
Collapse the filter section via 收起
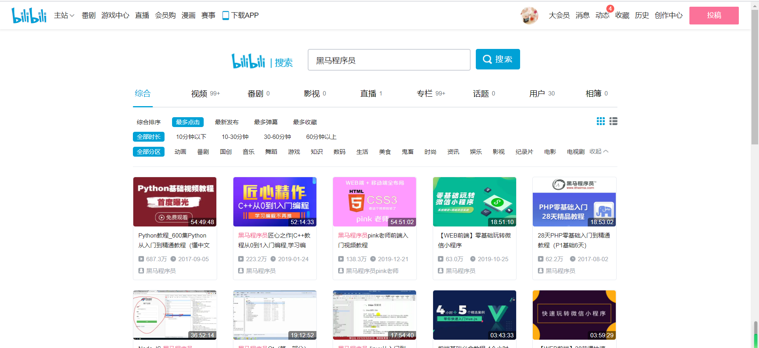click(599, 152)
